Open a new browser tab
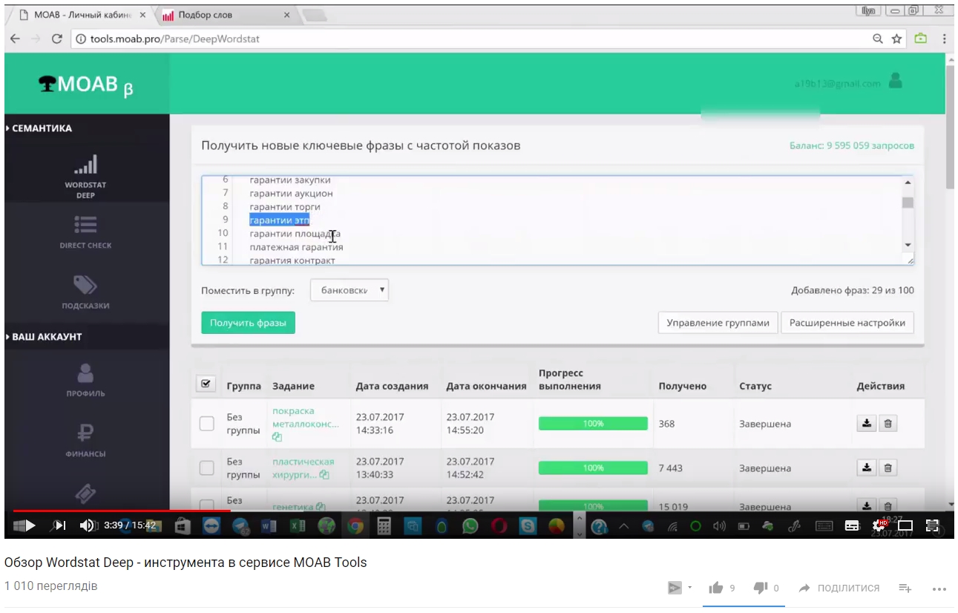 point(315,15)
